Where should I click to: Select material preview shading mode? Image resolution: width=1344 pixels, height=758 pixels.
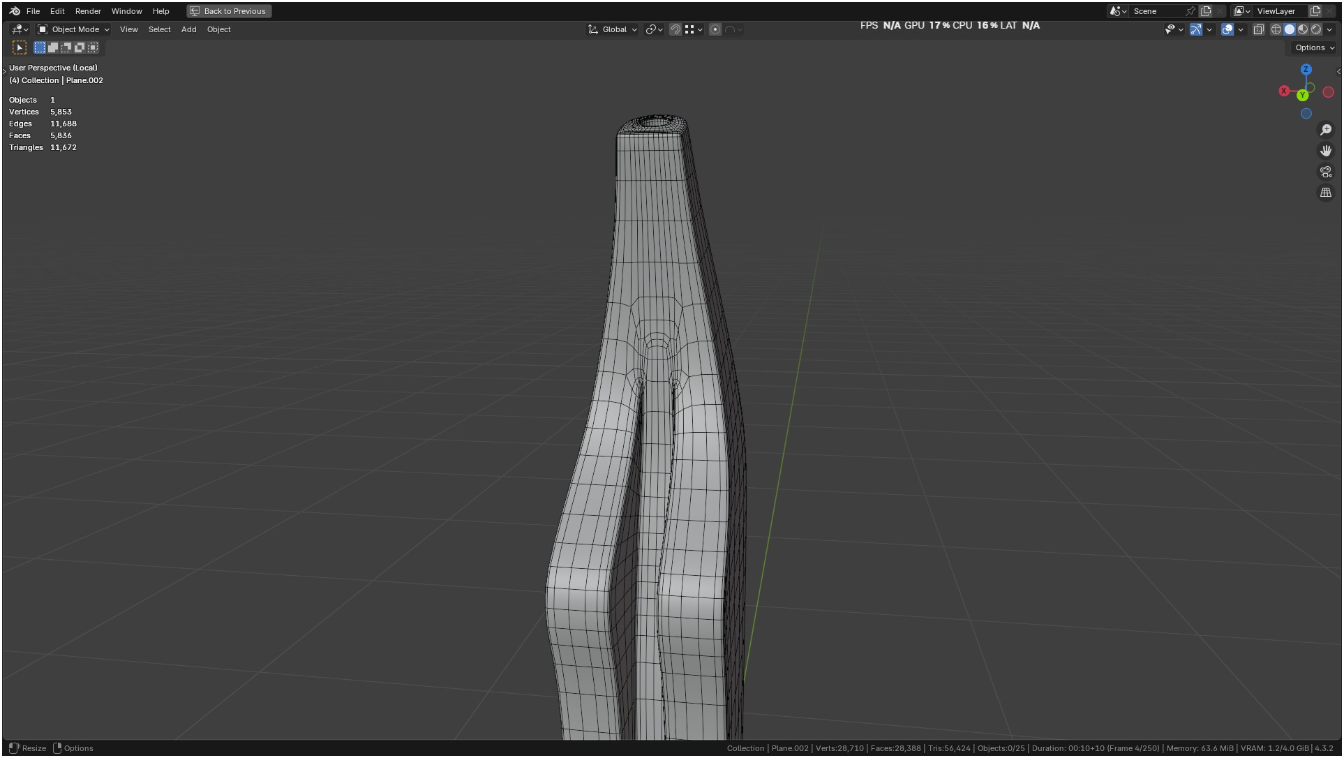coord(1303,29)
